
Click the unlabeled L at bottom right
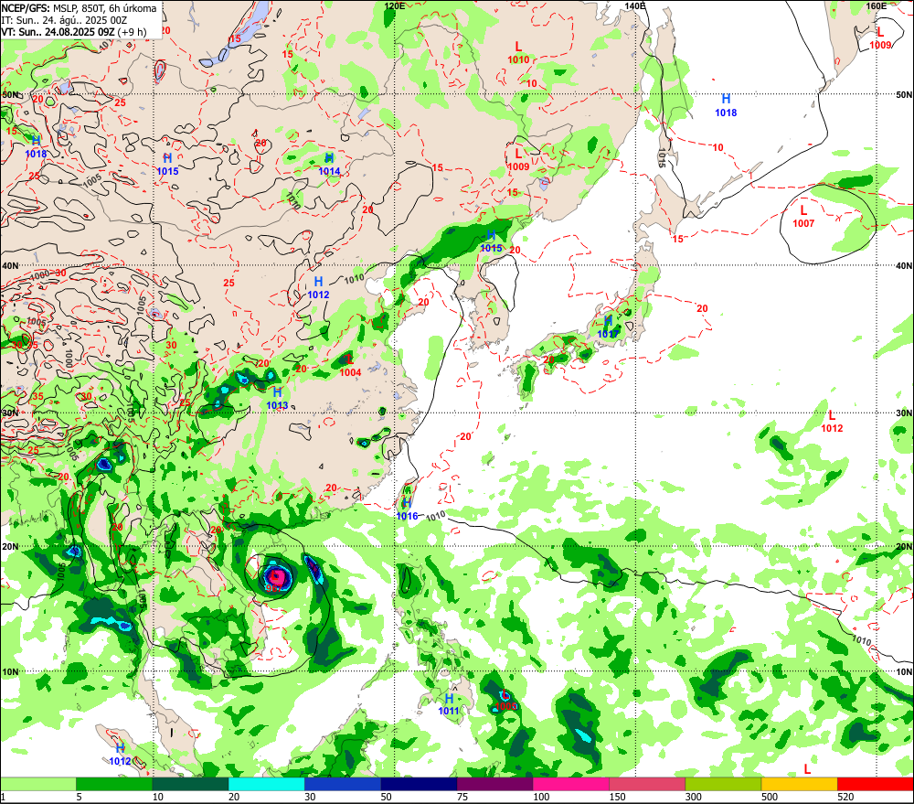point(807,769)
